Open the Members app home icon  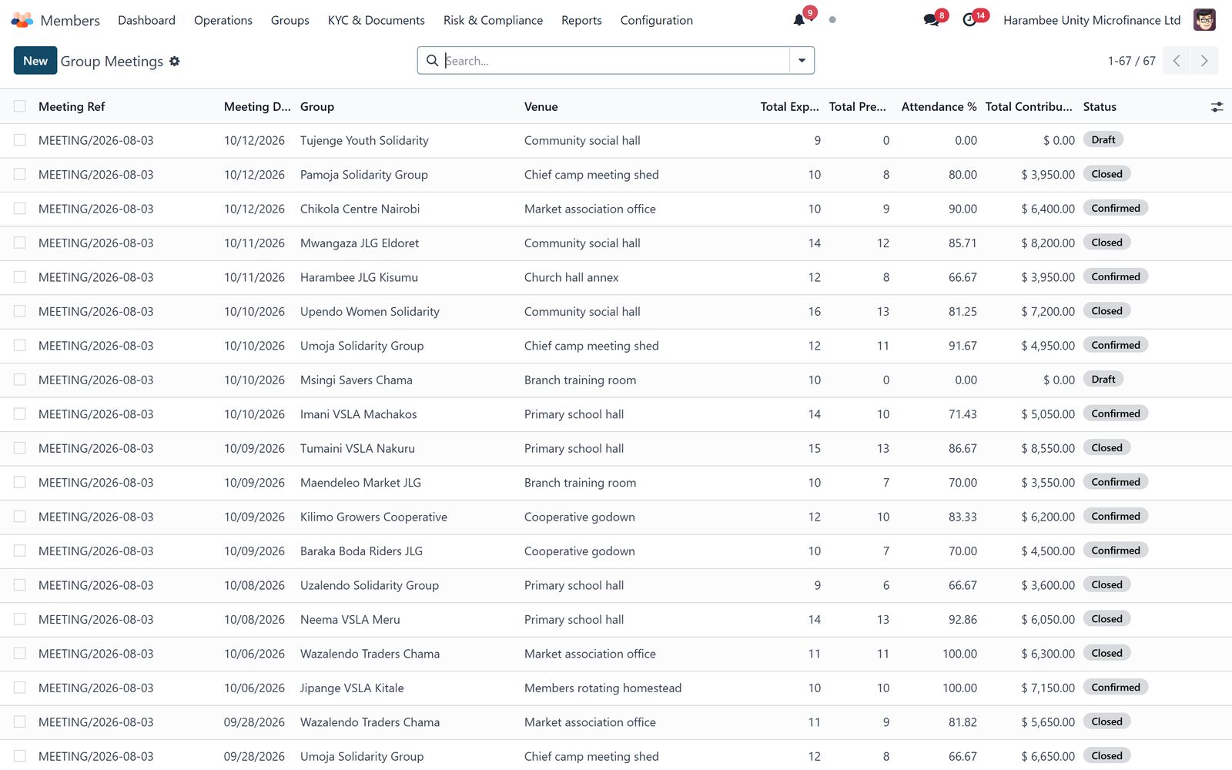click(22, 20)
